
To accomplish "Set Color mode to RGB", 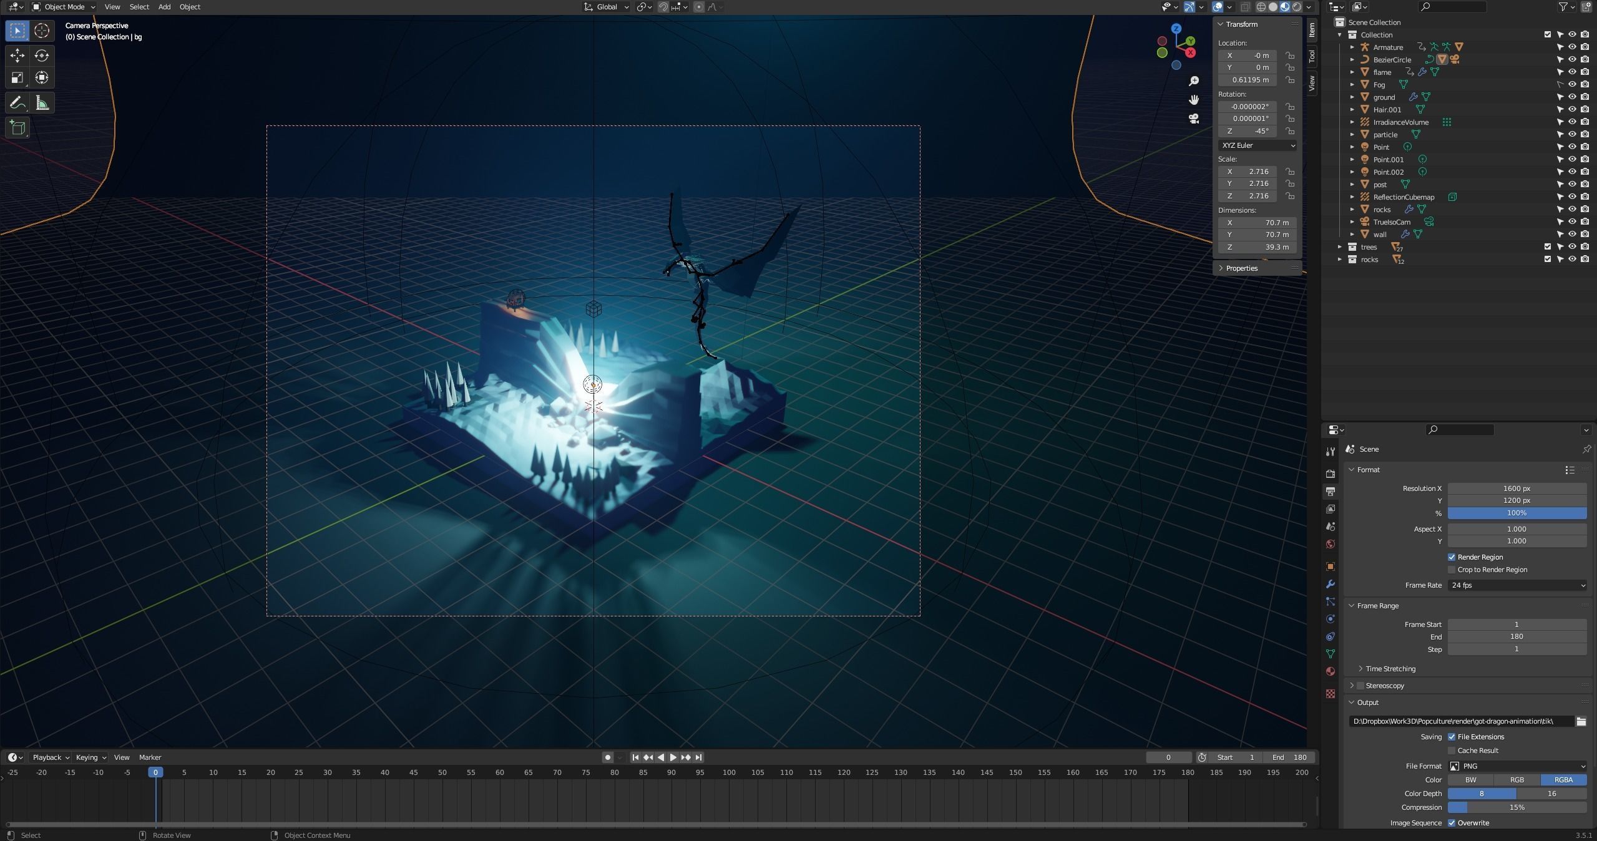I will 1516,780.
